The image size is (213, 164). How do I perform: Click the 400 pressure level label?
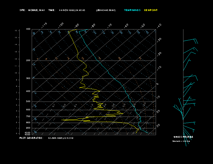point(28,91)
